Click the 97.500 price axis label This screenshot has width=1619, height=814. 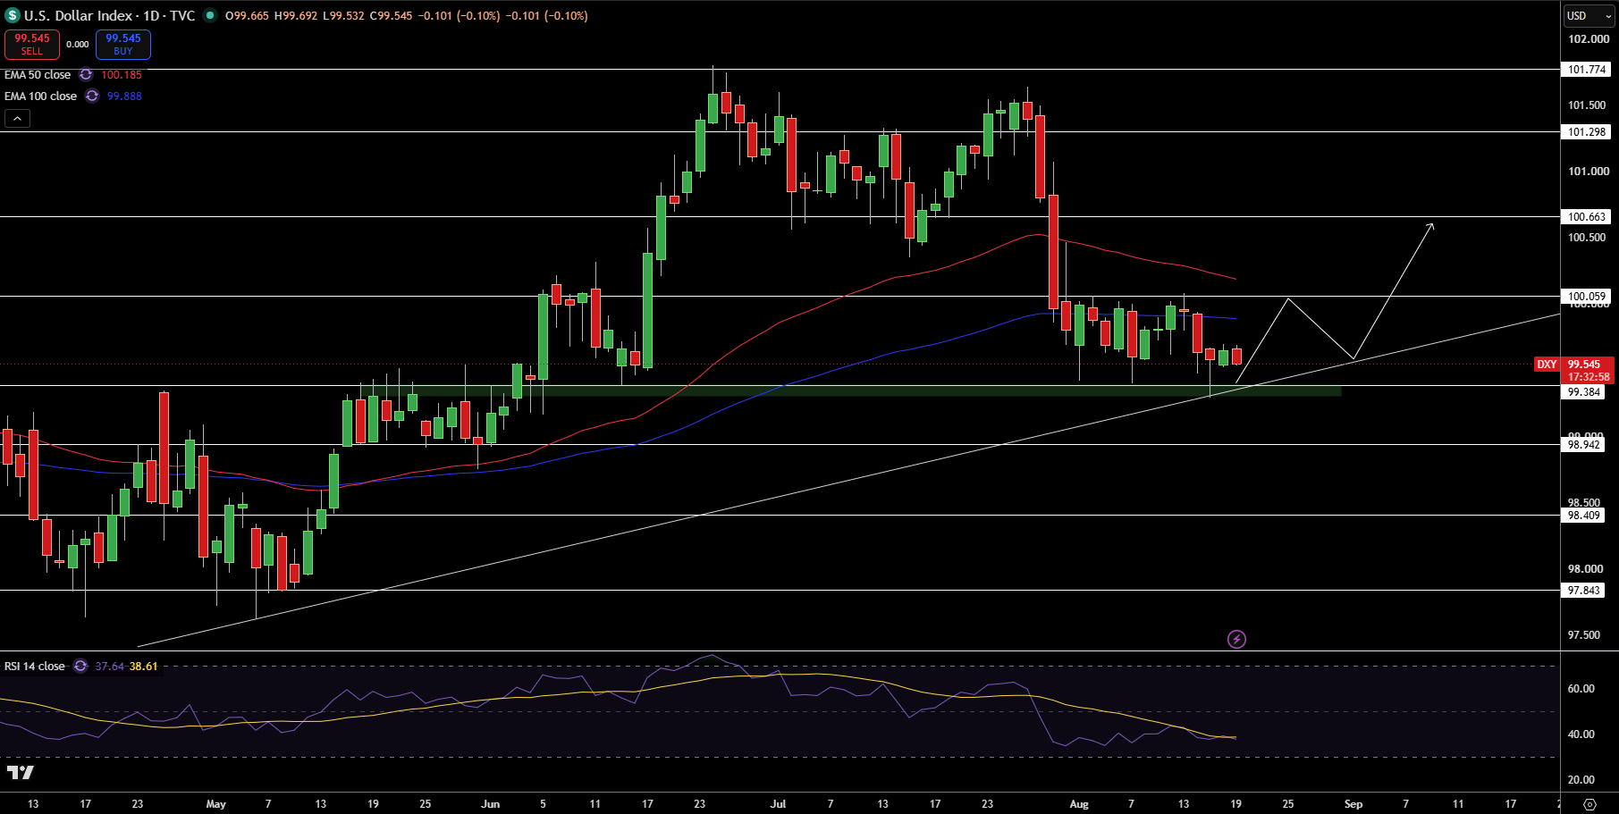click(1584, 635)
